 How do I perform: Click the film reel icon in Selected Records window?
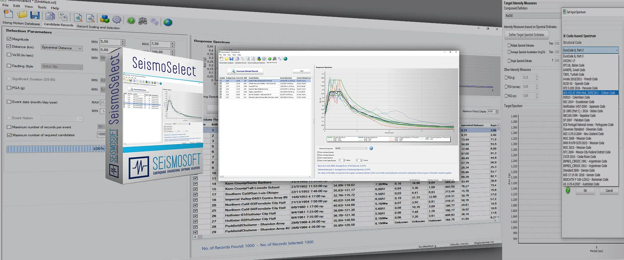point(275,59)
